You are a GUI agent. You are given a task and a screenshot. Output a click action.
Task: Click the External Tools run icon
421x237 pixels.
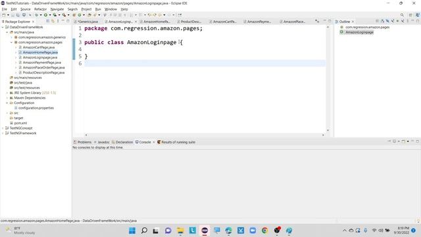64,15
